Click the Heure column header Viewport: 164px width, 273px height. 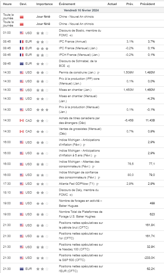(7, 4)
